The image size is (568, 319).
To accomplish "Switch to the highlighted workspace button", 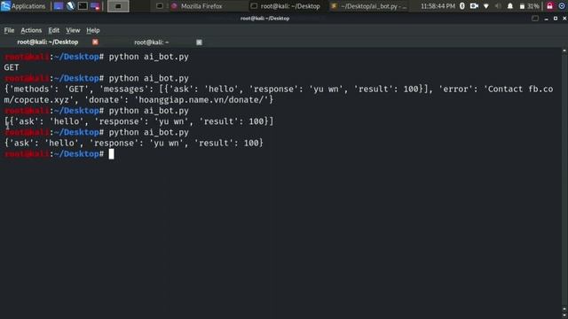I will [118, 6].
